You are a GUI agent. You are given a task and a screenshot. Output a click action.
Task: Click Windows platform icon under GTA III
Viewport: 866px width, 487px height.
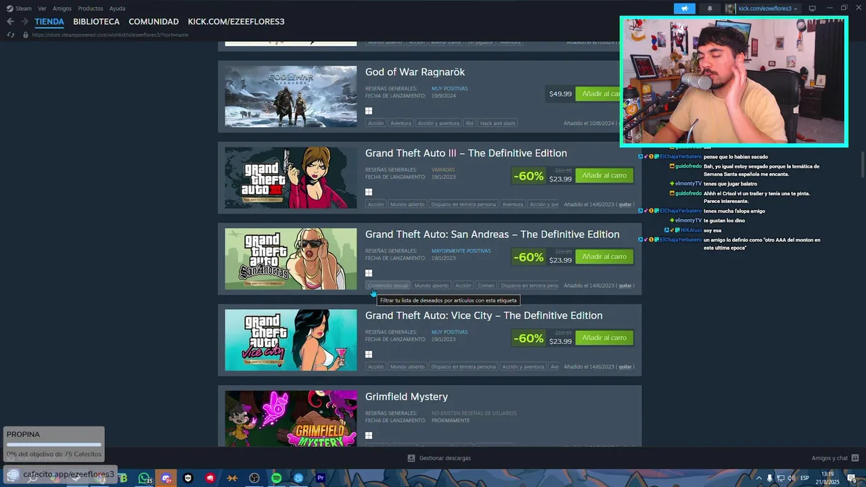coord(369,192)
